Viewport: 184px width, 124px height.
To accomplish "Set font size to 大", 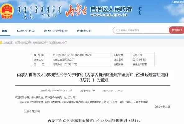I will [116, 90].
